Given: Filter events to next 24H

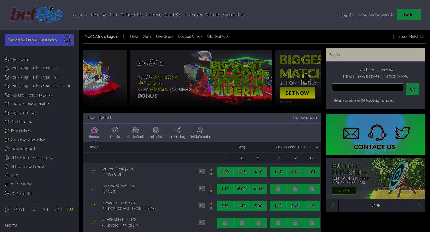Looking at the screenshot, I should coord(46,209).
